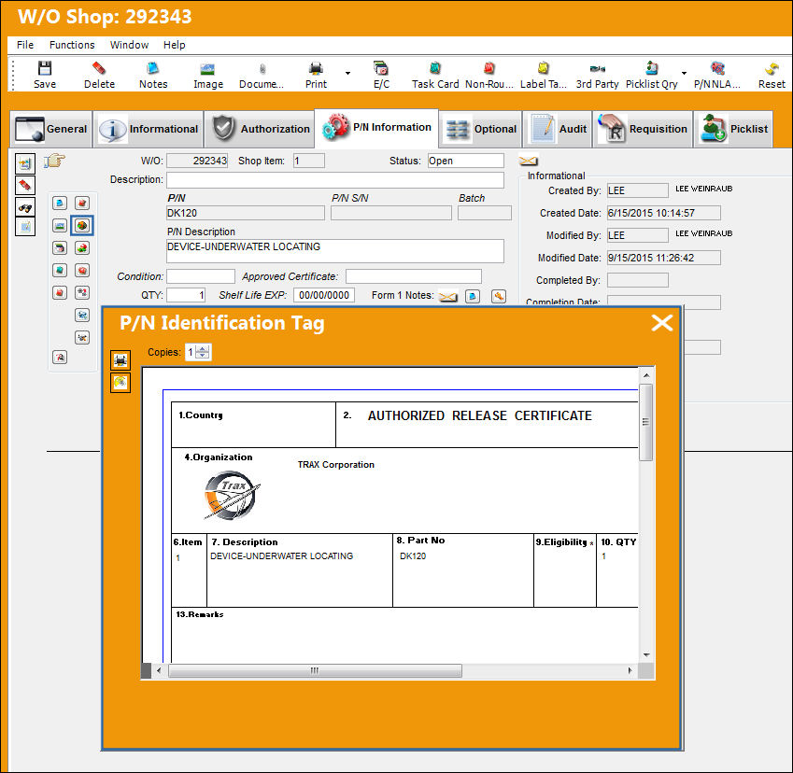Click the pointing hand icon beside W/O
The width and height of the screenshot is (793, 773).
pos(54,162)
